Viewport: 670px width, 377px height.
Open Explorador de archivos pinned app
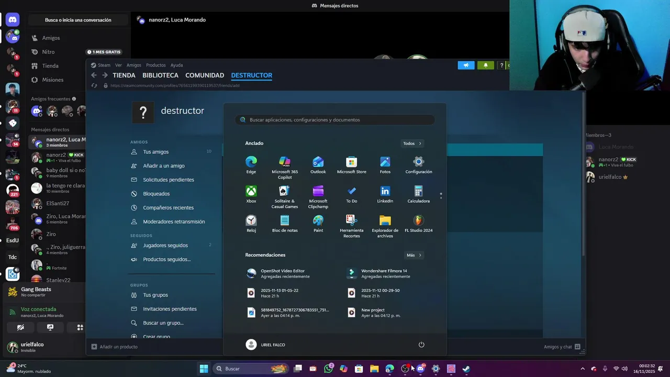[385, 226]
